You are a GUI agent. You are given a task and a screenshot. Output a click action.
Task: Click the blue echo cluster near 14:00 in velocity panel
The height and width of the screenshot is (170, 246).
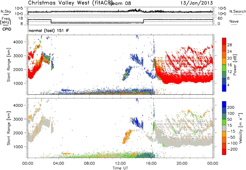point(137,123)
